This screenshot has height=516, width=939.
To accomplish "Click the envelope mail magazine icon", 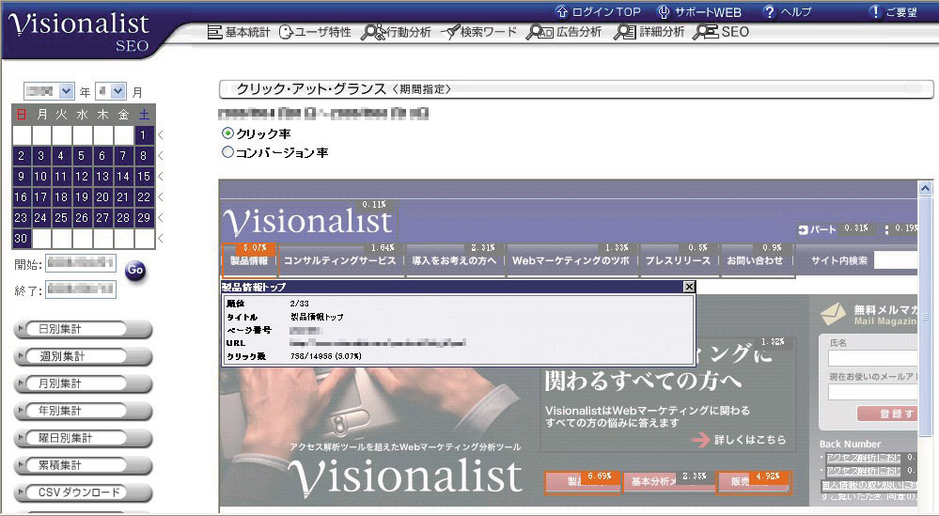I will click(833, 314).
